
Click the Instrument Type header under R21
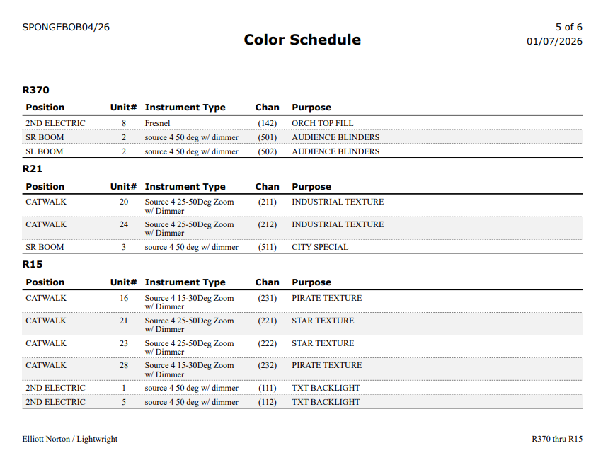[185, 187]
